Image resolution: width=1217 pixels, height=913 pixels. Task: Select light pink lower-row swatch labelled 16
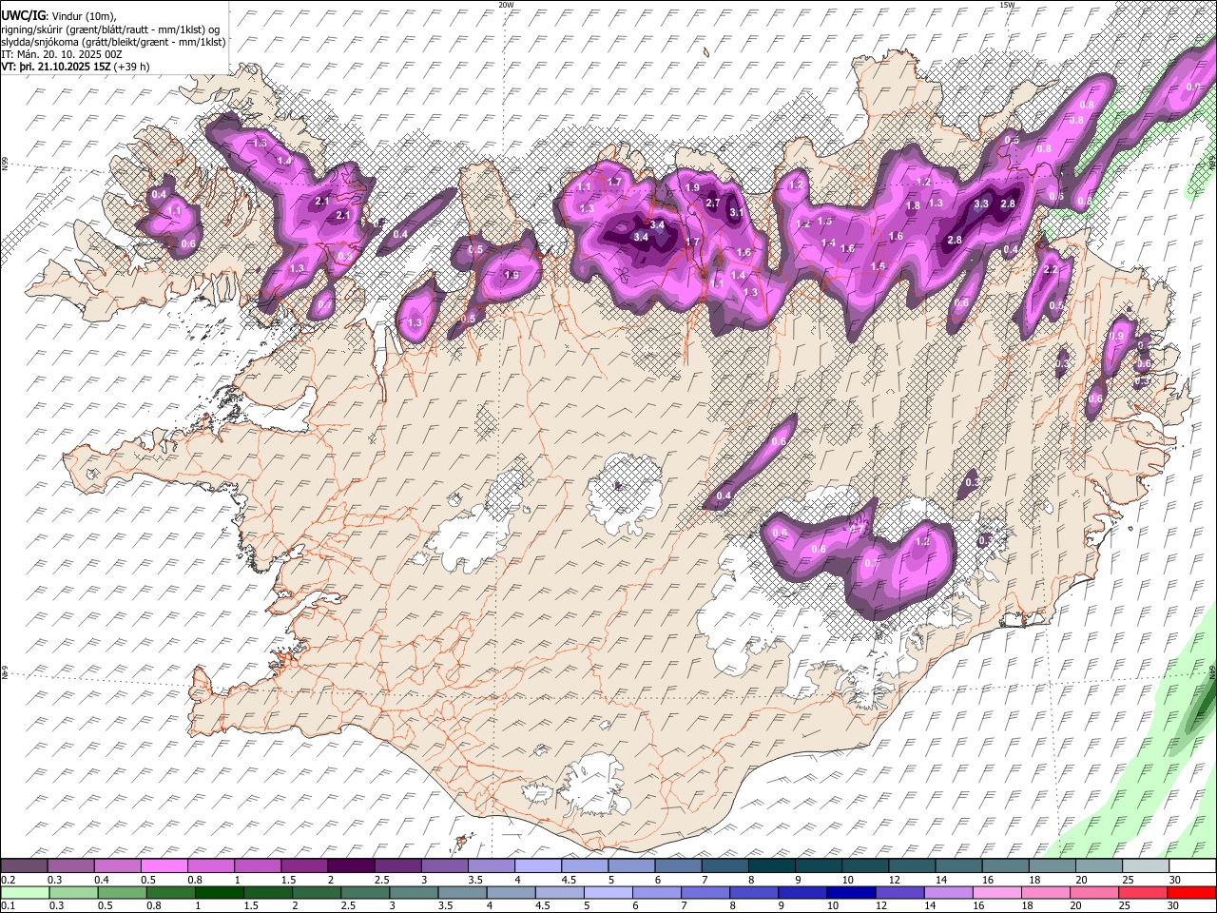point(997,892)
